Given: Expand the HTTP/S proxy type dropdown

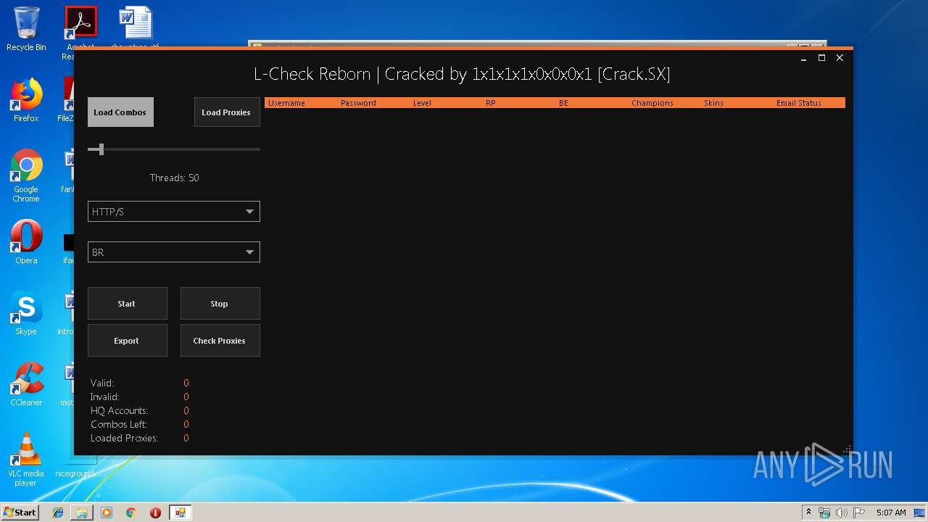Looking at the screenshot, I should tap(249, 212).
